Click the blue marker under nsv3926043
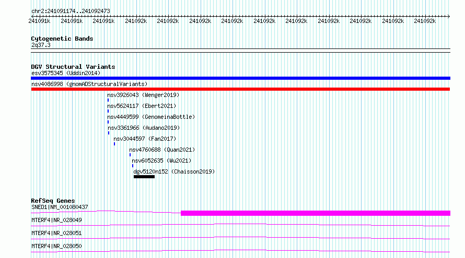The width and height of the screenshot is (465, 258). 108,100
